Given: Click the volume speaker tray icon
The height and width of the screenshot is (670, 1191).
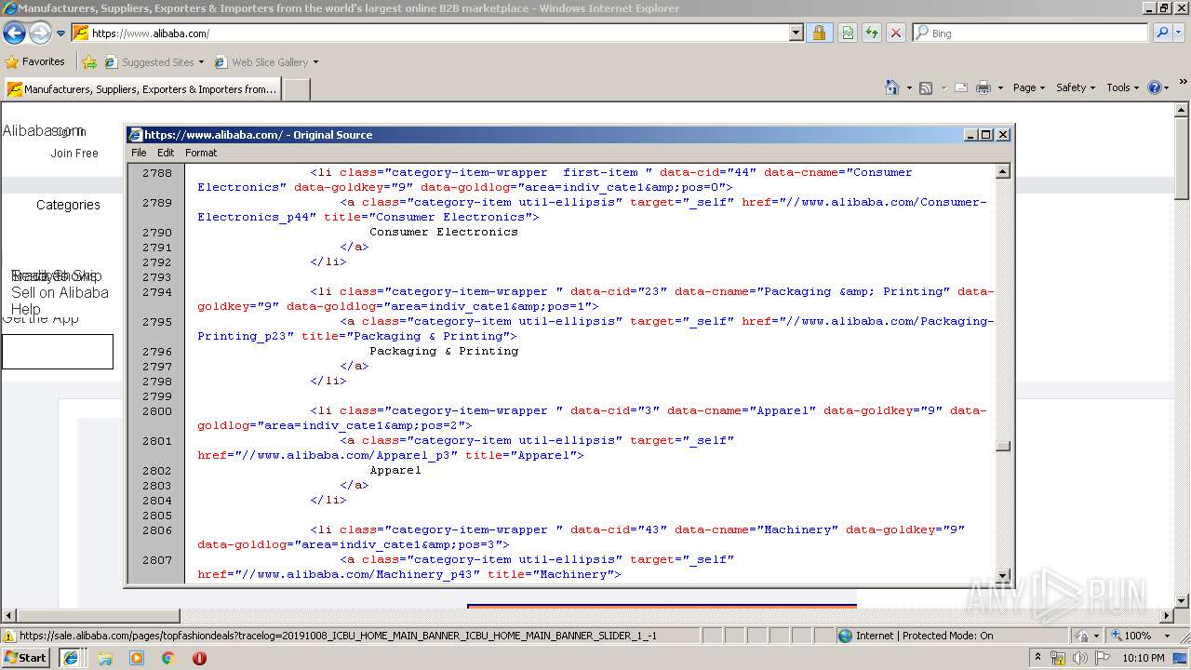Looking at the screenshot, I should tap(1079, 658).
